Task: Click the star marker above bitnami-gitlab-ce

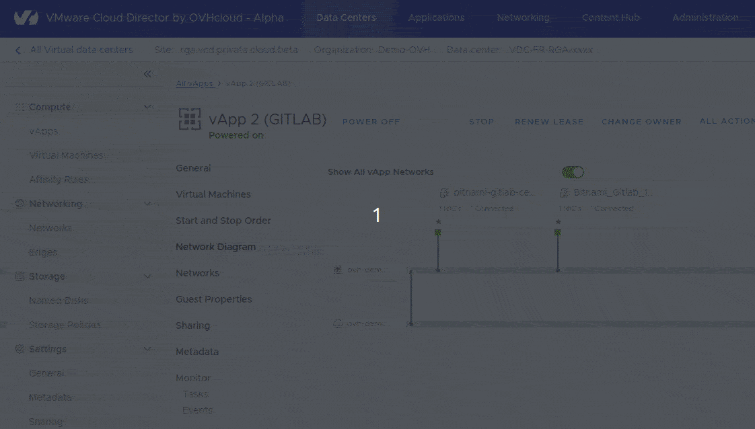Action: click(x=438, y=221)
